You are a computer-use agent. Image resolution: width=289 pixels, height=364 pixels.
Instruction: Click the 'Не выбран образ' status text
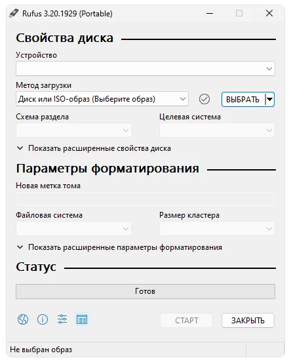[x=41, y=350]
